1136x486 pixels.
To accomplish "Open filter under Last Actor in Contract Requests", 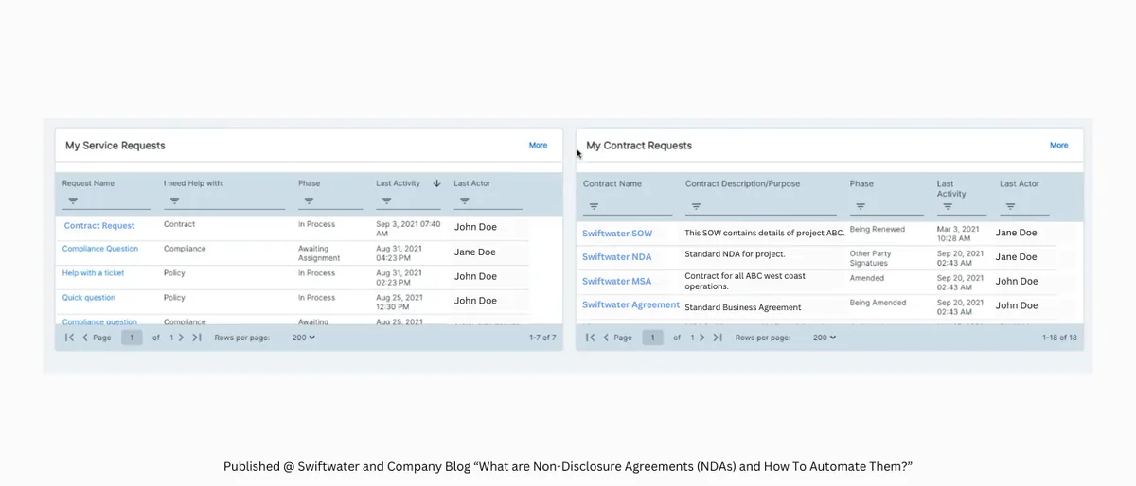I will click(1010, 206).
